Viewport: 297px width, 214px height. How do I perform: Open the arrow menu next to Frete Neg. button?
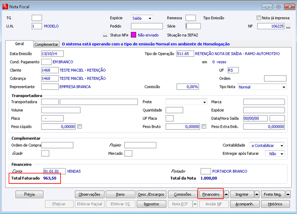pyautogui.click(x=288, y=194)
